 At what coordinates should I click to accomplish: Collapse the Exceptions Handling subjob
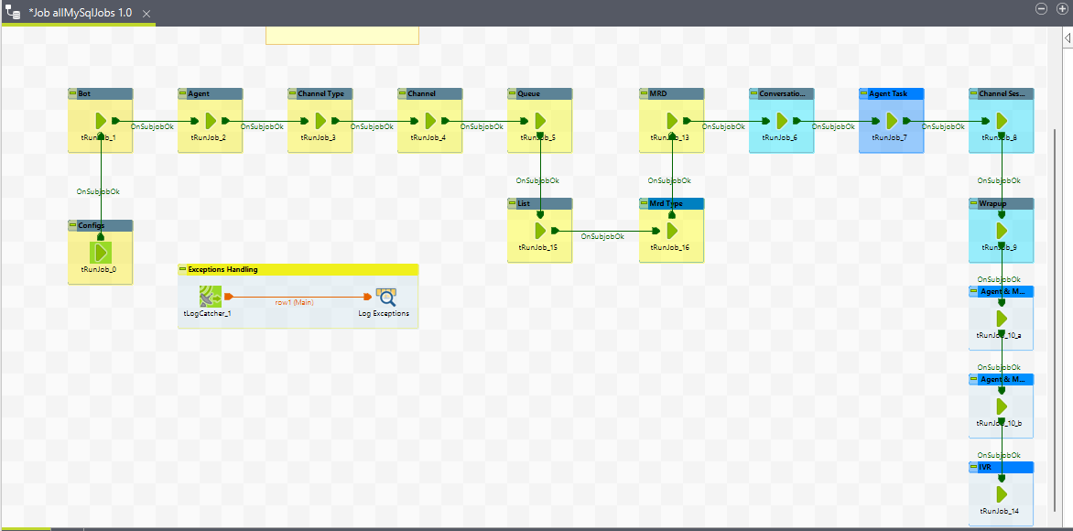pyautogui.click(x=183, y=269)
